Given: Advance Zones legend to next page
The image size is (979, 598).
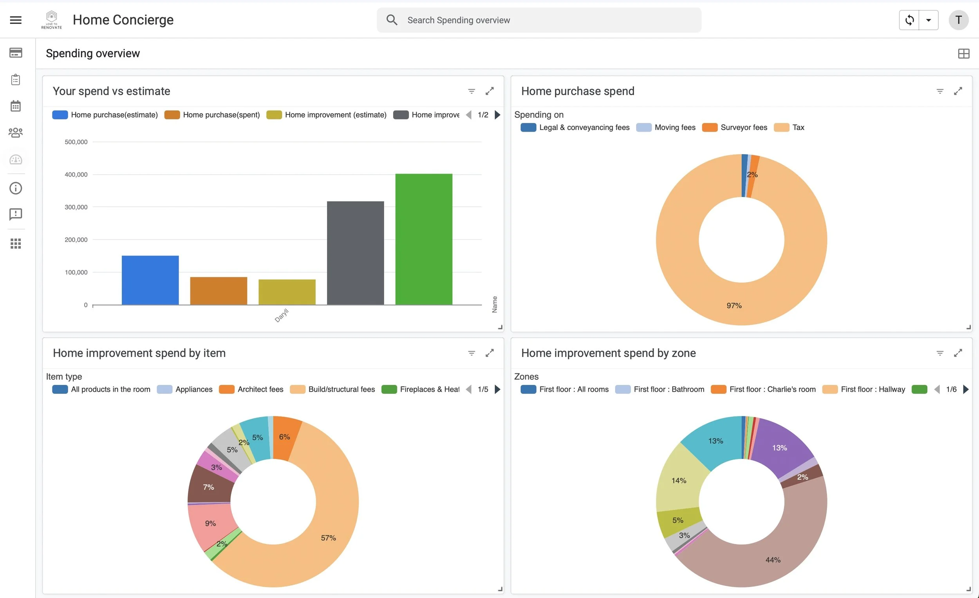Looking at the screenshot, I should coord(966,389).
